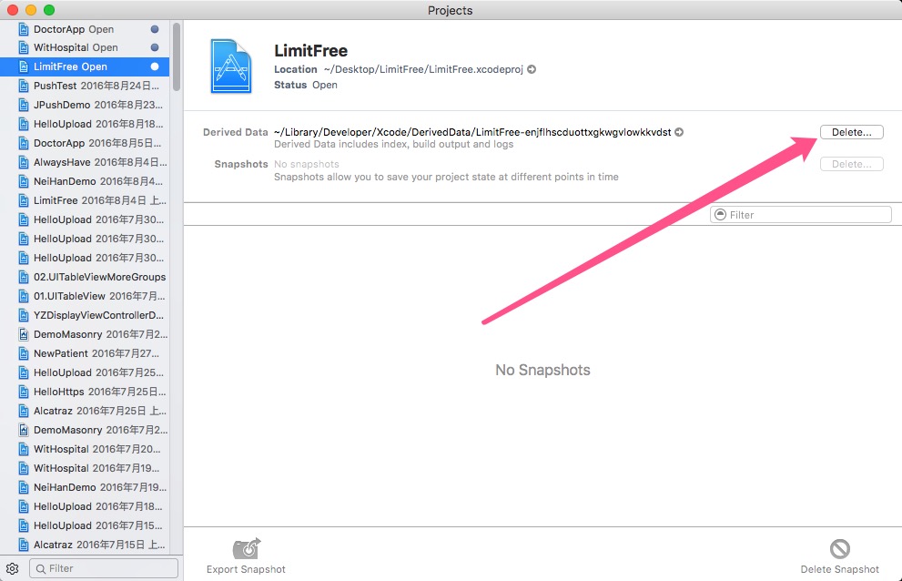The height and width of the screenshot is (581, 902).
Task: Click the Delete Snapshot prohibited icon
Action: [840, 549]
